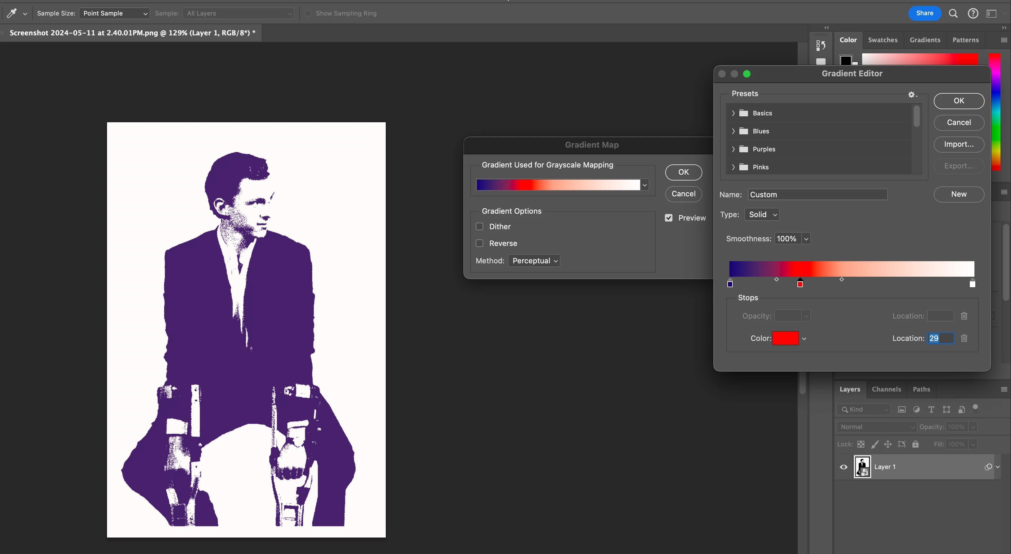Click the red stop Color swatch
The height and width of the screenshot is (554, 1011).
(785, 338)
